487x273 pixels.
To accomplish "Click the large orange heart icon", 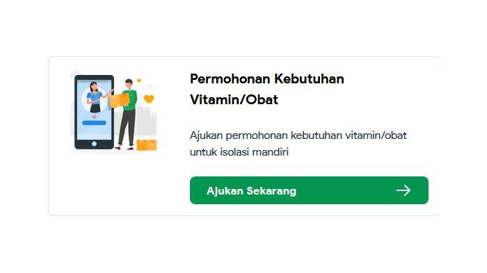I will click(x=149, y=99).
